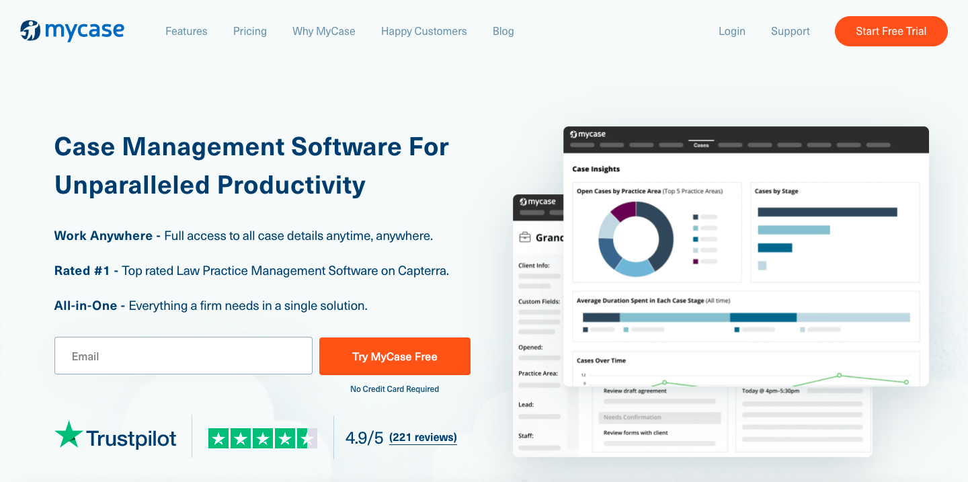Click 'Today @ 4pm-5:30pm' event text
This screenshot has height=482, width=968.
[770, 391]
